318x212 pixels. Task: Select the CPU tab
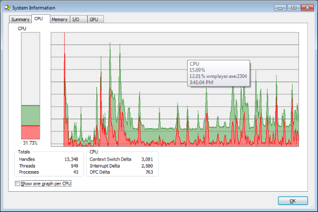[40, 19]
